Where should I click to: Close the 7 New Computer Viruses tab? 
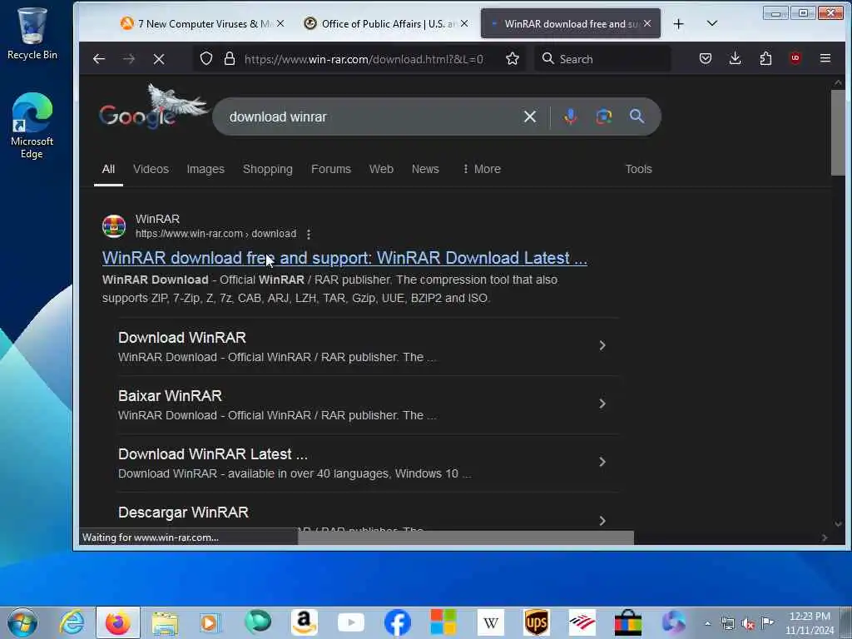tap(280, 23)
